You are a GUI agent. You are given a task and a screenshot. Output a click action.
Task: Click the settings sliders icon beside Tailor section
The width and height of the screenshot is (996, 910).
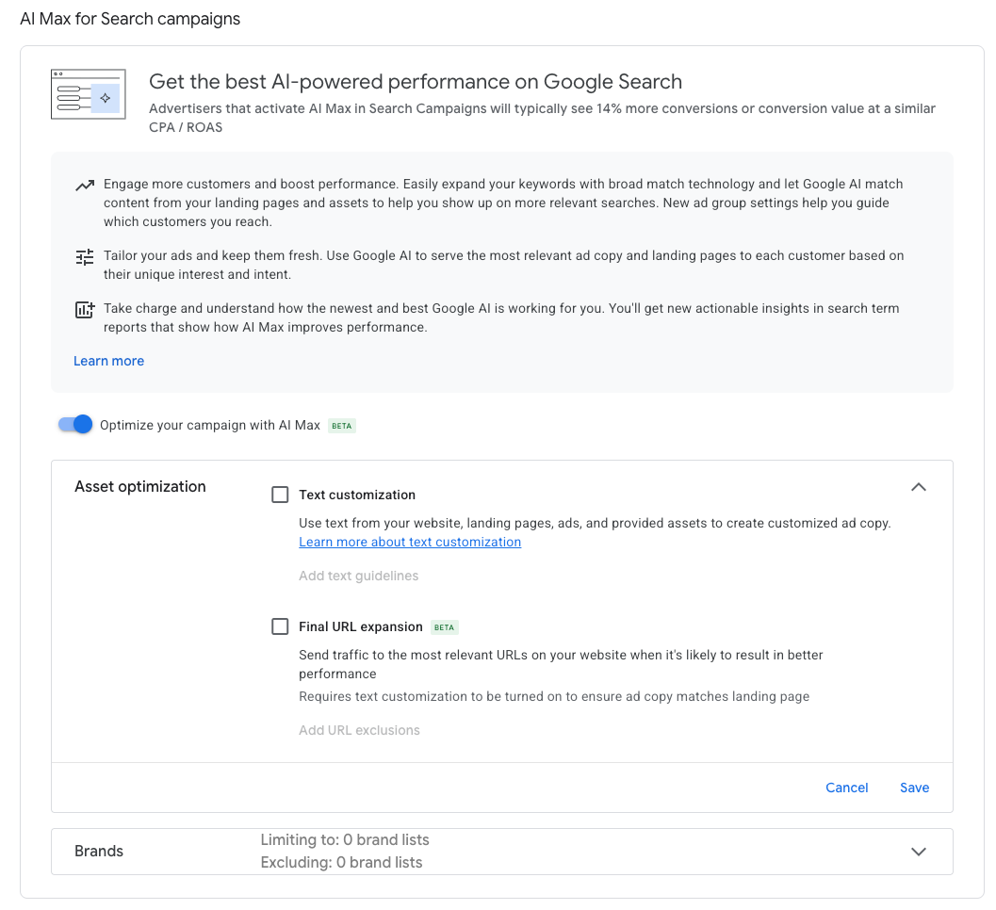85,256
